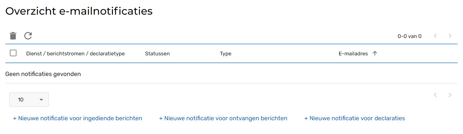The image size is (463, 134).
Task: Click the dropdown arrow beside the 10 value
Action: (41, 100)
